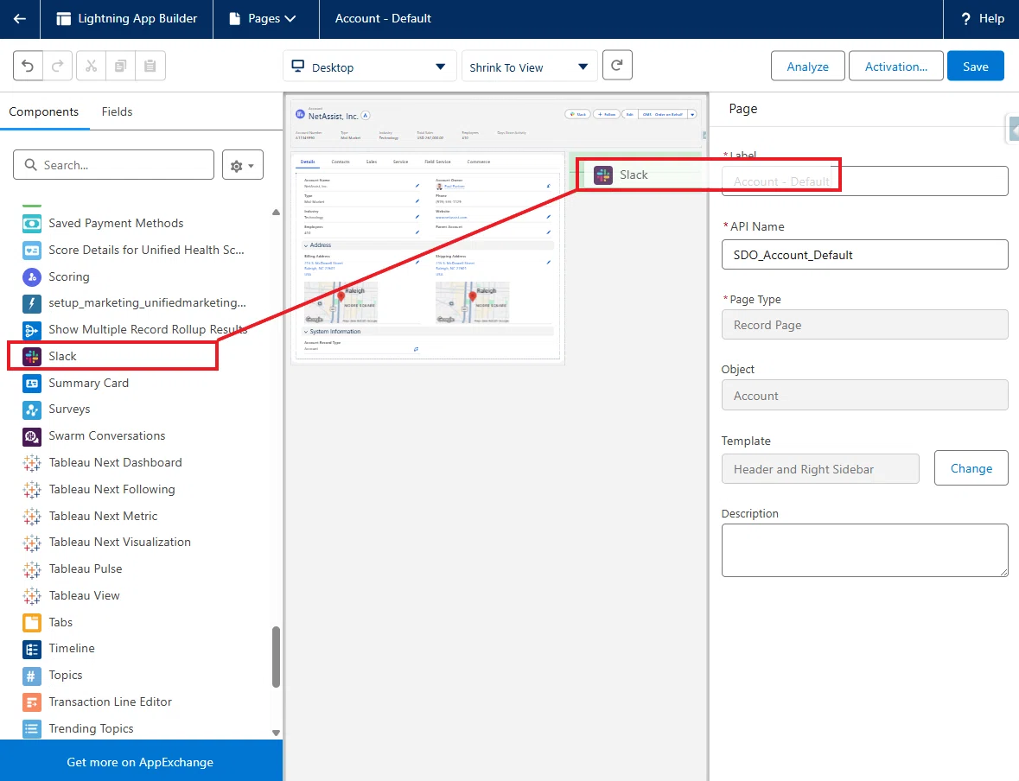Click the Slack component icon in list

[32, 357]
